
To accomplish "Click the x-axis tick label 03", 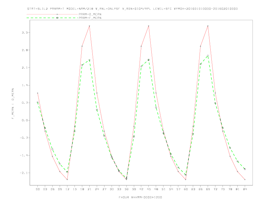I will [x=45, y=189].
